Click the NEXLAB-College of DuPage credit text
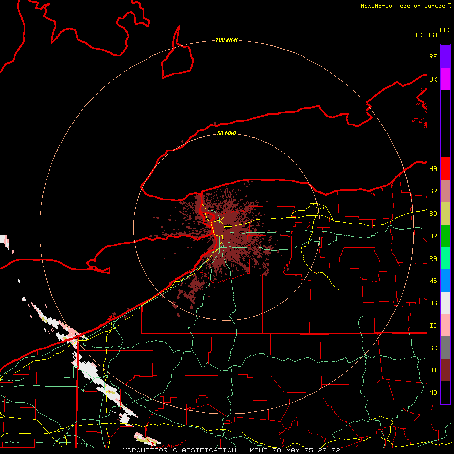This screenshot has width=454, height=454. click(x=404, y=6)
